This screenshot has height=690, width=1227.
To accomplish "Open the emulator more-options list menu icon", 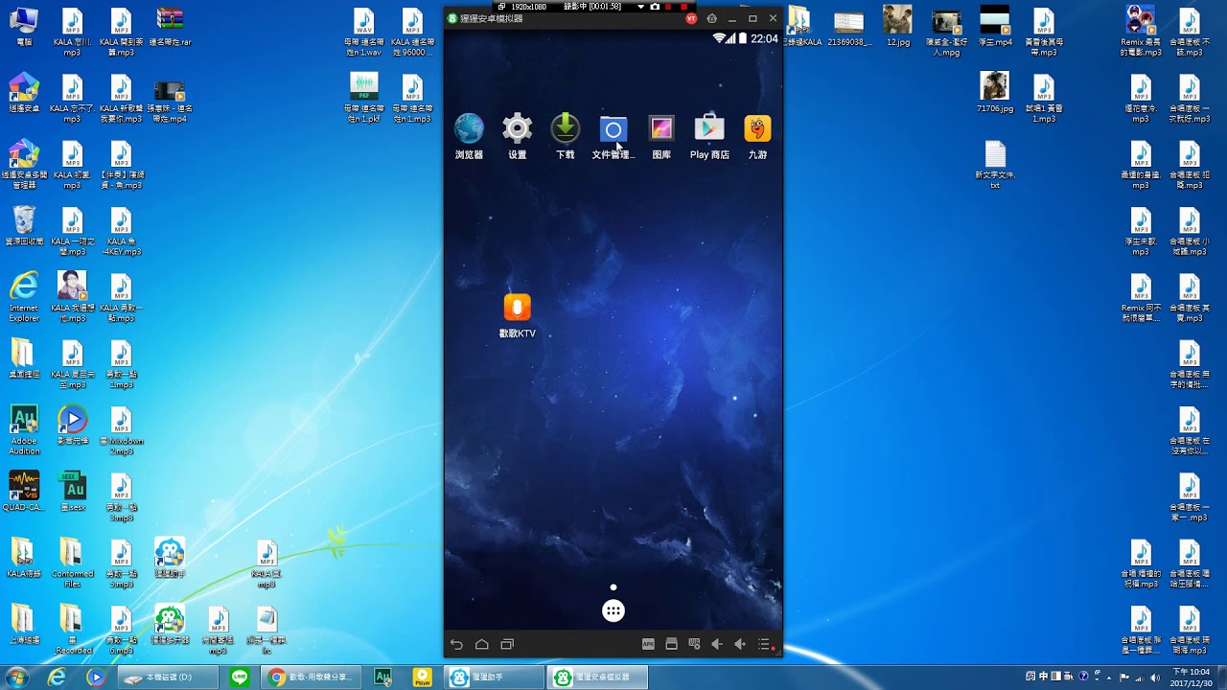I will pos(764,644).
